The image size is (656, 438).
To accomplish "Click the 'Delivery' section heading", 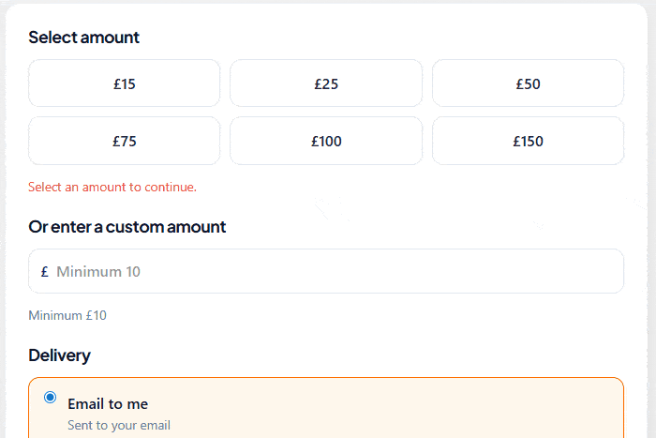I will click(59, 355).
